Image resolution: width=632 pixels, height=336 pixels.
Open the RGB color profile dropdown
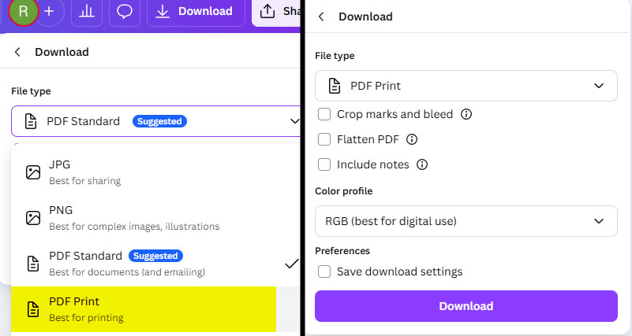coord(466,221)
